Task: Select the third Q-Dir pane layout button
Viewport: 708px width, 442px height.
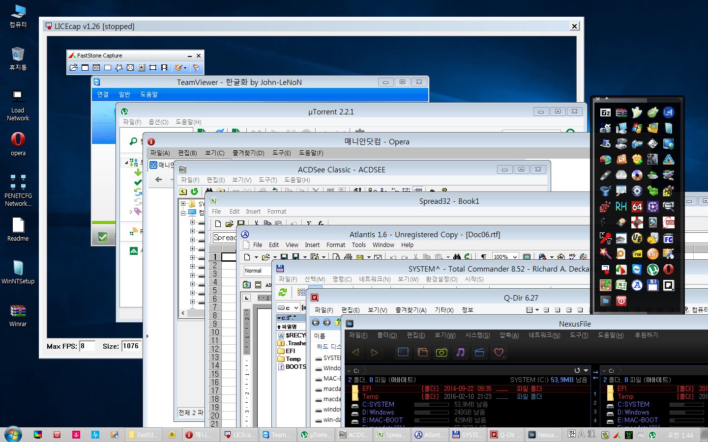Action: 569,310
